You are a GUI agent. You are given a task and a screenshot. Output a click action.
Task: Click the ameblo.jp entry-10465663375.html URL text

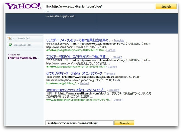(75, 50)
